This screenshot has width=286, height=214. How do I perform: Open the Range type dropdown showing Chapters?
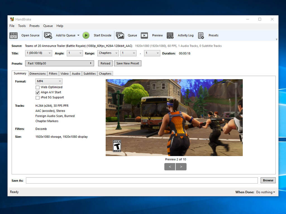108,53
